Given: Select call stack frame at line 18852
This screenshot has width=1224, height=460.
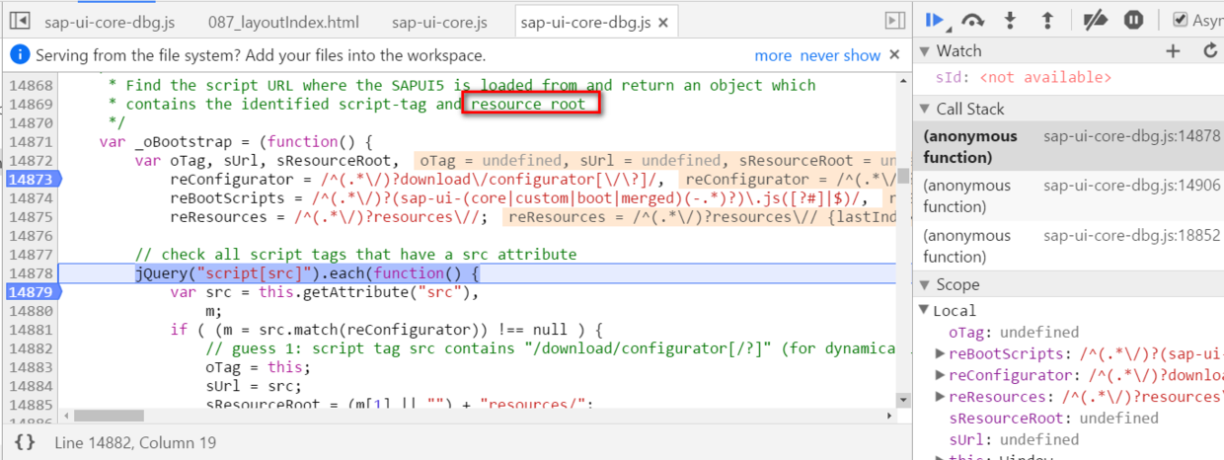Looking at the screenshot, I should (x=1068, y=246).
